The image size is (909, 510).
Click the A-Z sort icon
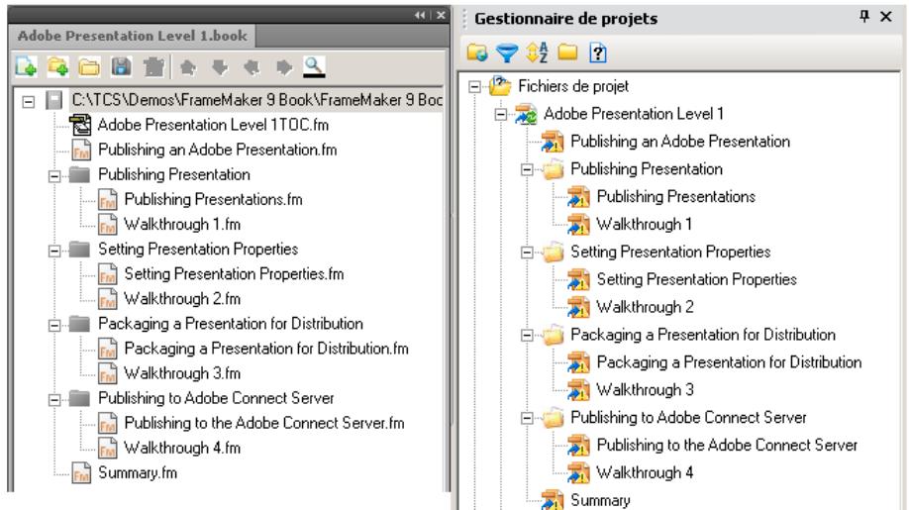[x=538, y=52]
